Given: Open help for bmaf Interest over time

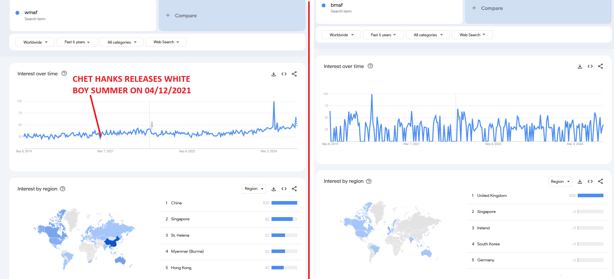Looking at the screenshot, I should [370, 66].
